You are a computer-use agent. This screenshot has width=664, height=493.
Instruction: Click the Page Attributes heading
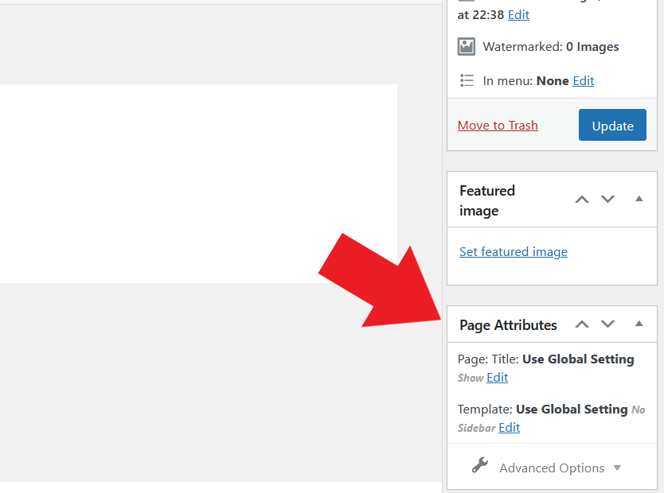[x=508, y=325]
